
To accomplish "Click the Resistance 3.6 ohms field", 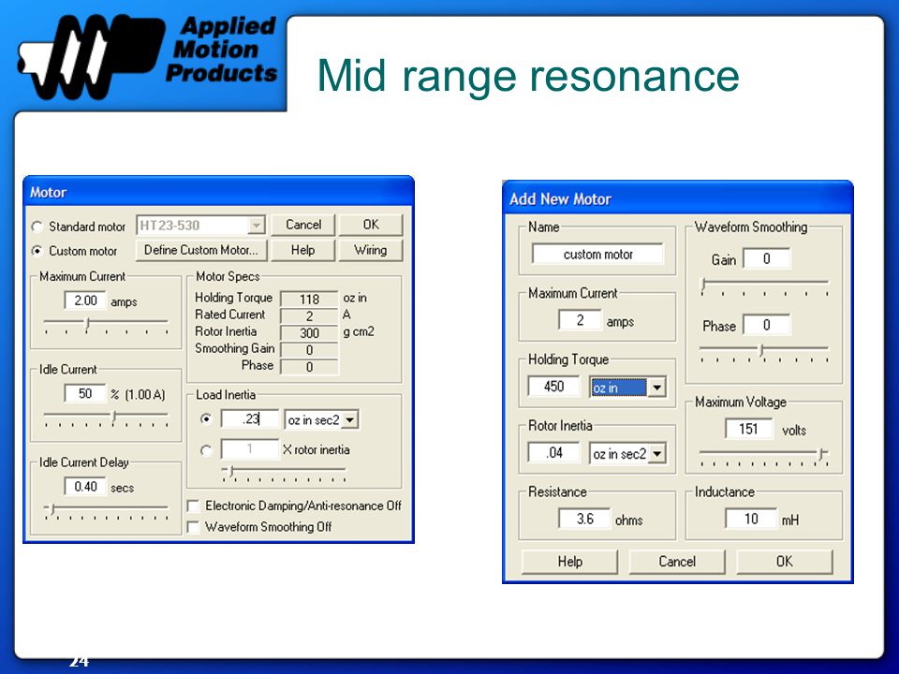I will pos(584,519).
